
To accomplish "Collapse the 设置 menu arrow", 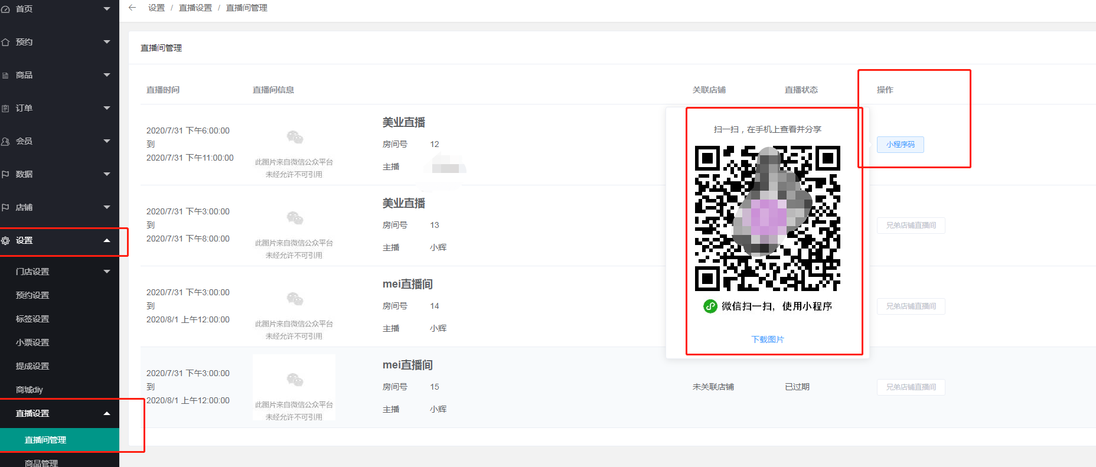I will tap(107, 240).
